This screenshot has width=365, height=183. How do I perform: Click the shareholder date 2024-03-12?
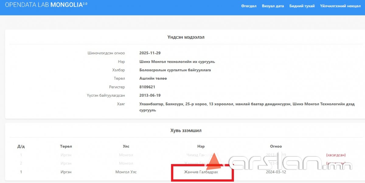(276, 172)
